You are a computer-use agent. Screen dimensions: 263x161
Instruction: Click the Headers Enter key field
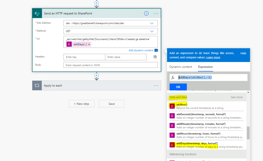pyautogui.click(x=84, y=57)
